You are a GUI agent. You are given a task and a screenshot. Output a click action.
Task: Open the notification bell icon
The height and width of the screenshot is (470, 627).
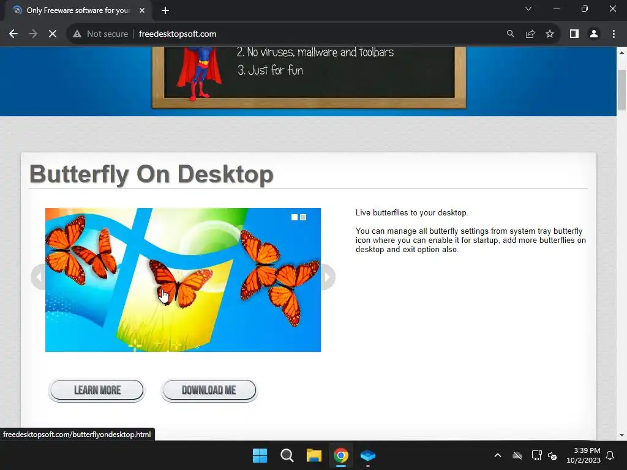pyautogui.click(x=610, y=455)
